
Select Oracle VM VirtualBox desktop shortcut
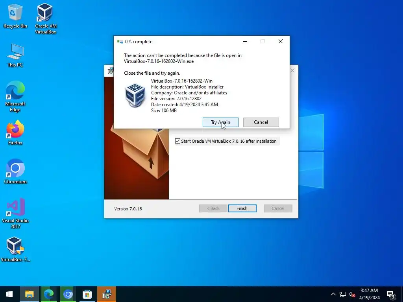pos(46,18)
